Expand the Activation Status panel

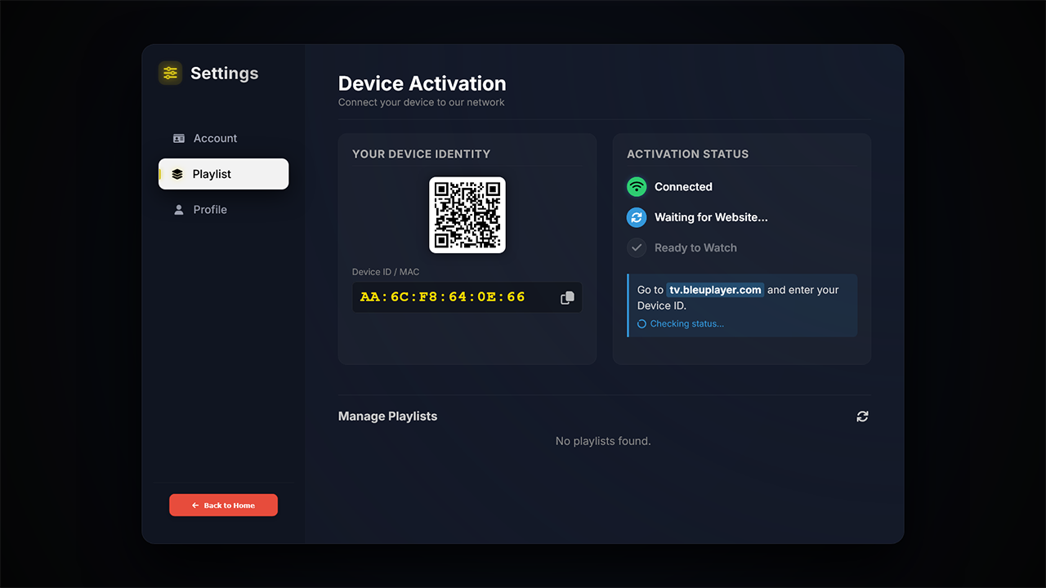[688, 154]
